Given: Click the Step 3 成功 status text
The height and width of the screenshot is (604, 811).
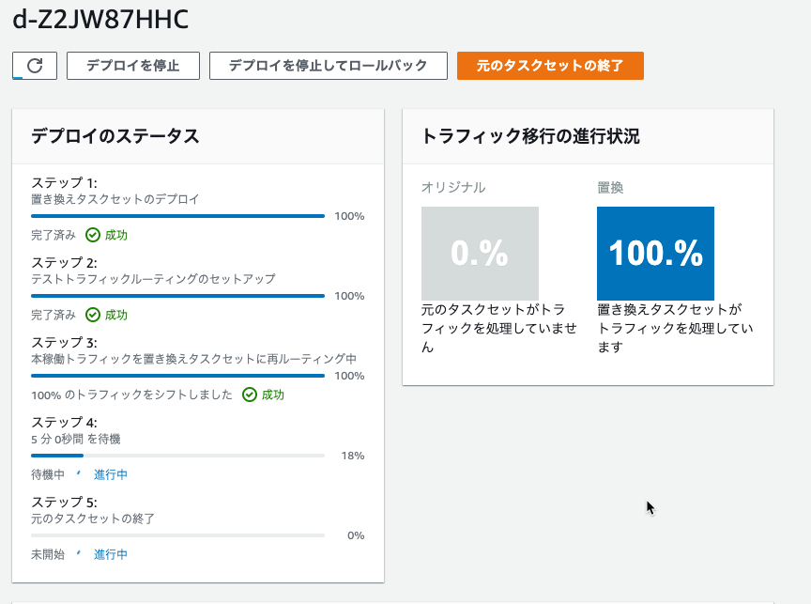Looking at the screenshot, I should pos(272,395).
